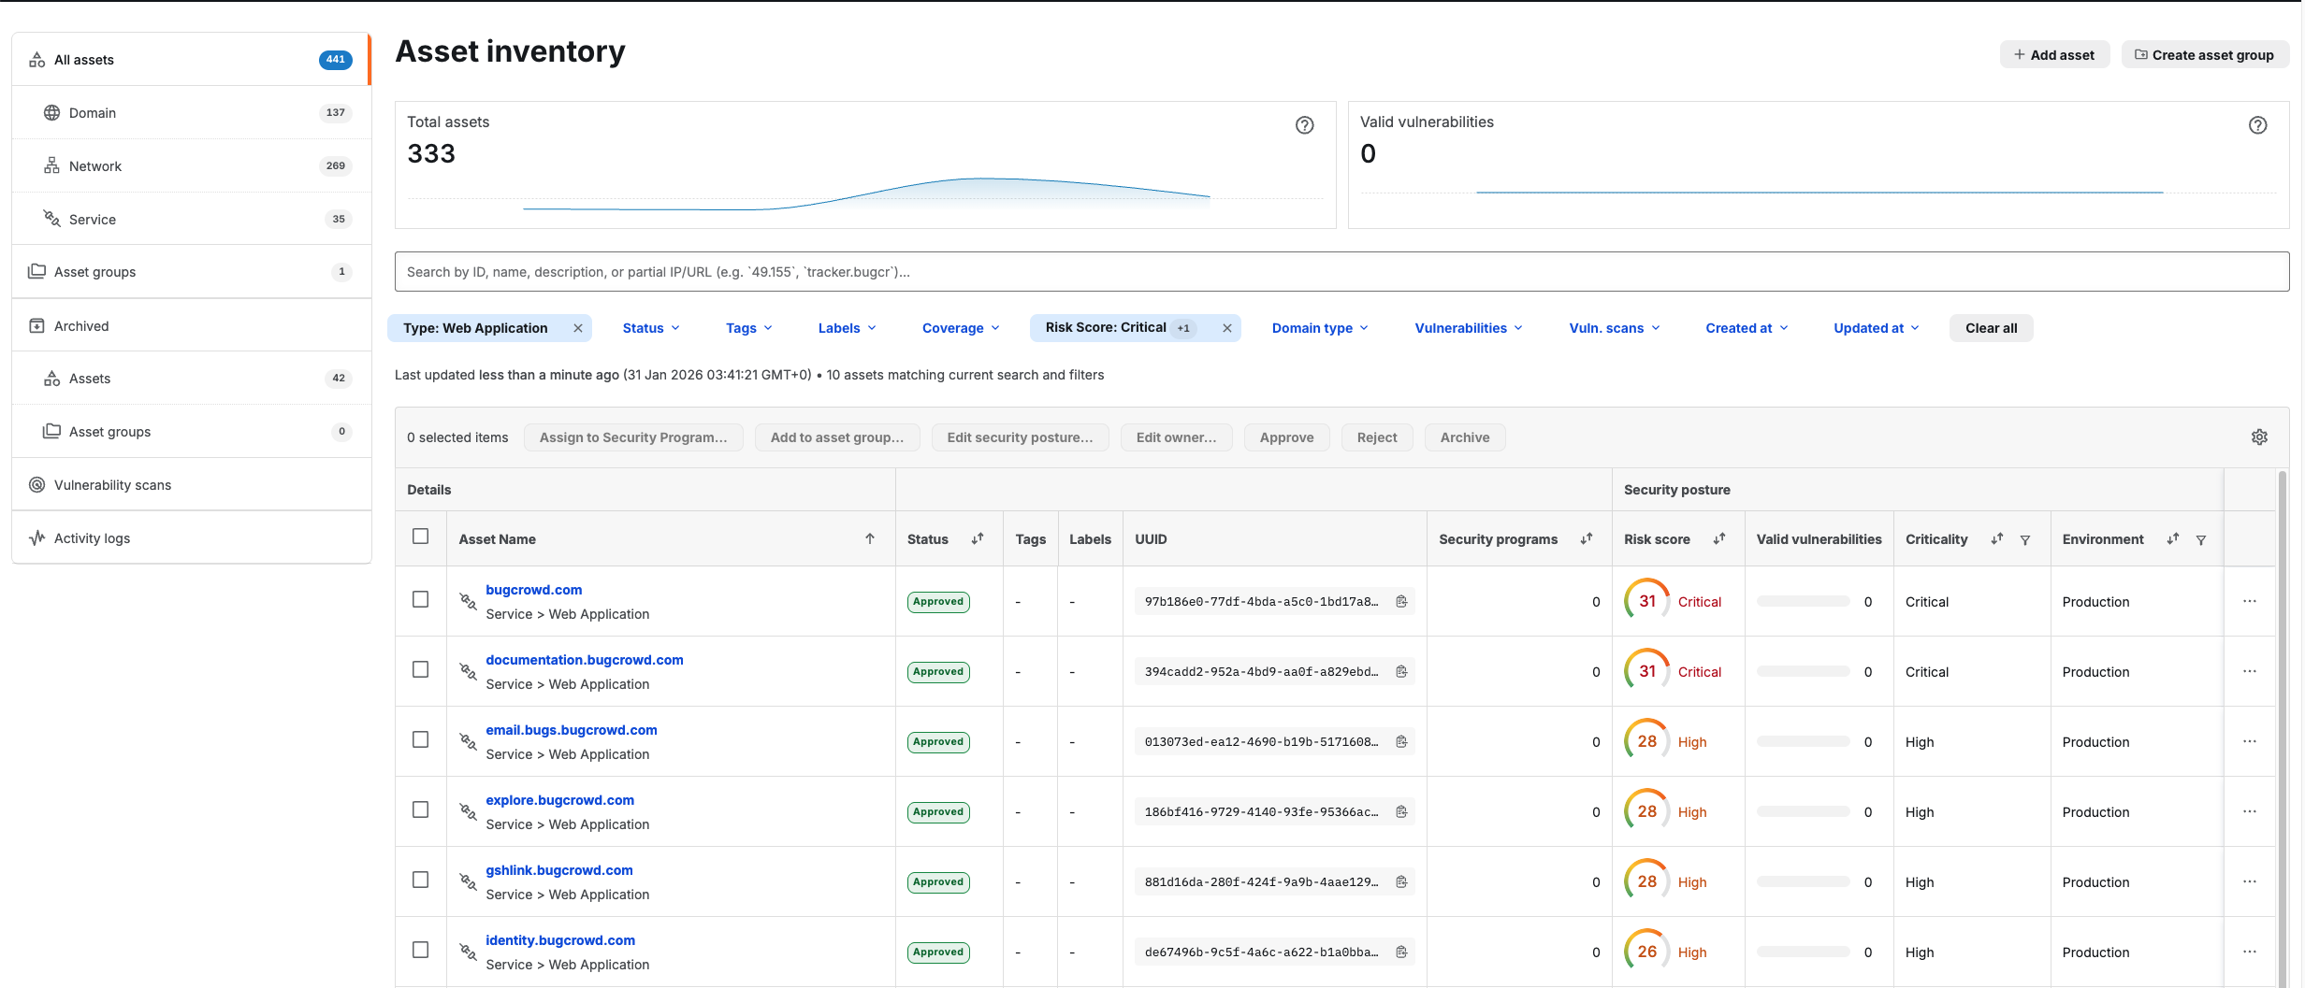Open table column settings gear
2305x988 pixels.
pos(2259,437)
